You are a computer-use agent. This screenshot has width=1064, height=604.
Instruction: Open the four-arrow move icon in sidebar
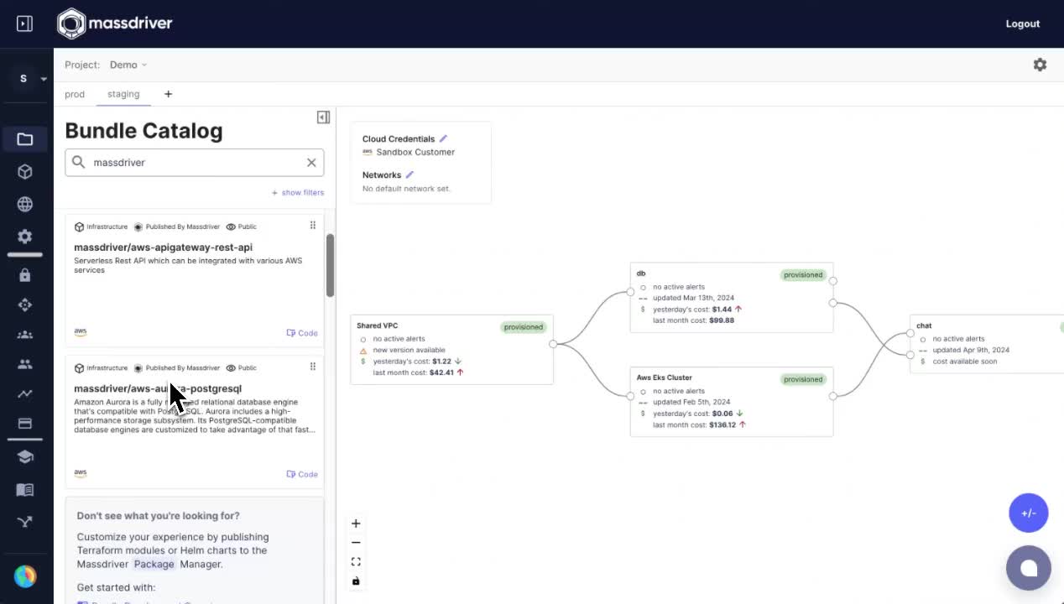pos(25,305)
